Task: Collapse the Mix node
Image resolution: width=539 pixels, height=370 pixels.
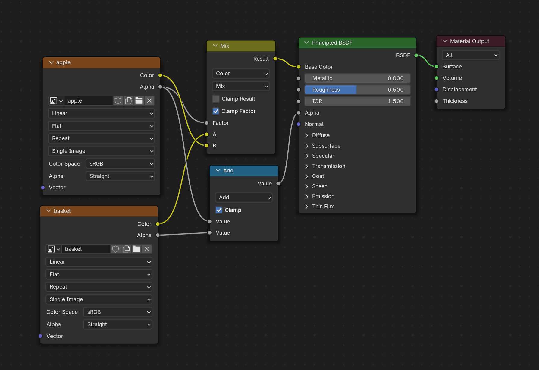Action: (x=215, y=46)
